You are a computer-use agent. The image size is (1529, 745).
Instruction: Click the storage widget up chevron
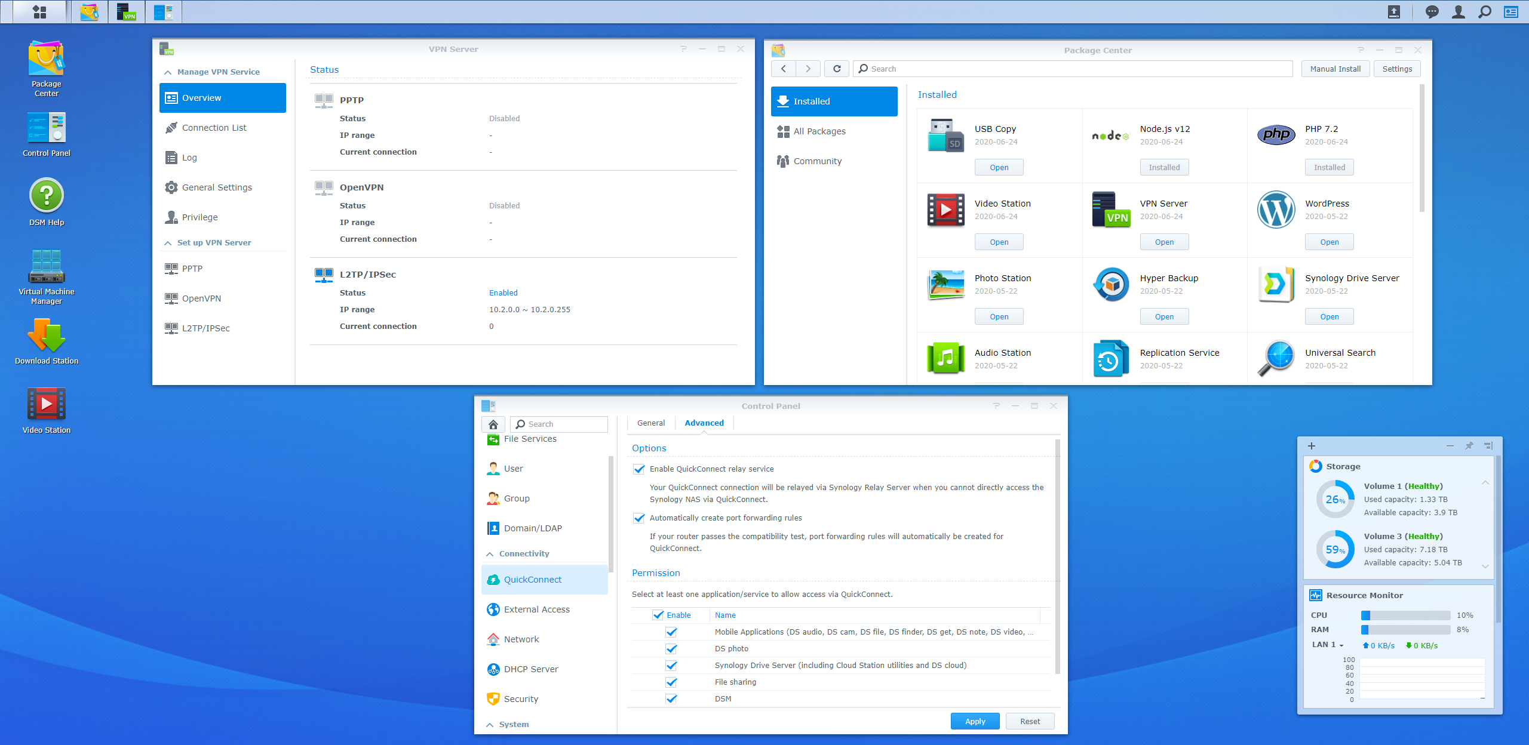[x=1485, y=482]
